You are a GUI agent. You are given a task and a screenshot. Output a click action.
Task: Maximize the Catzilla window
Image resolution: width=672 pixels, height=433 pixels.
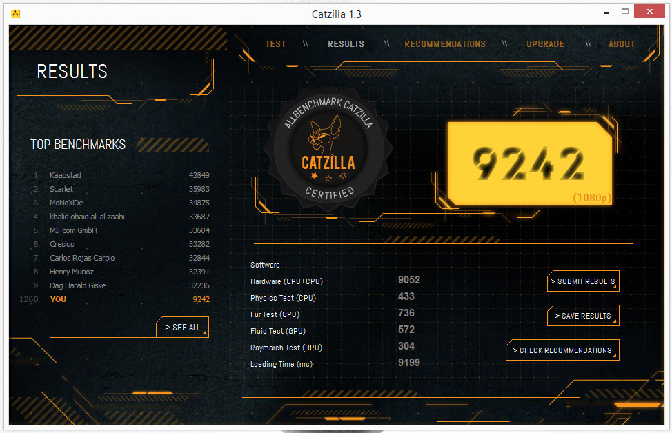pyautogui.click(x=625, y=12)
